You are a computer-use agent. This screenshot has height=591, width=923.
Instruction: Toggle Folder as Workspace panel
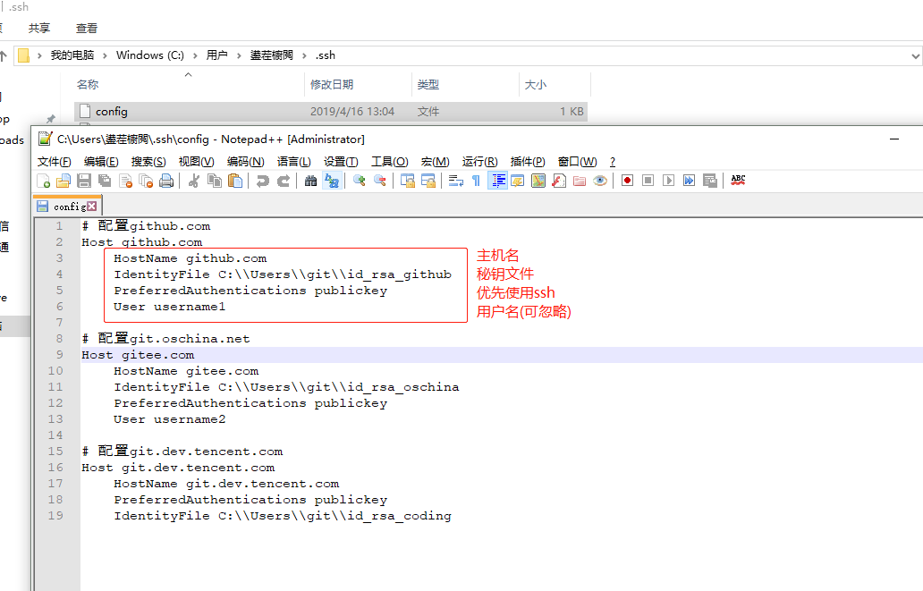point(580,181)
